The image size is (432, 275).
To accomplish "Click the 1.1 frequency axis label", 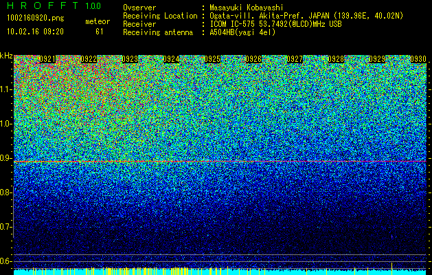I will click(6, 89).
